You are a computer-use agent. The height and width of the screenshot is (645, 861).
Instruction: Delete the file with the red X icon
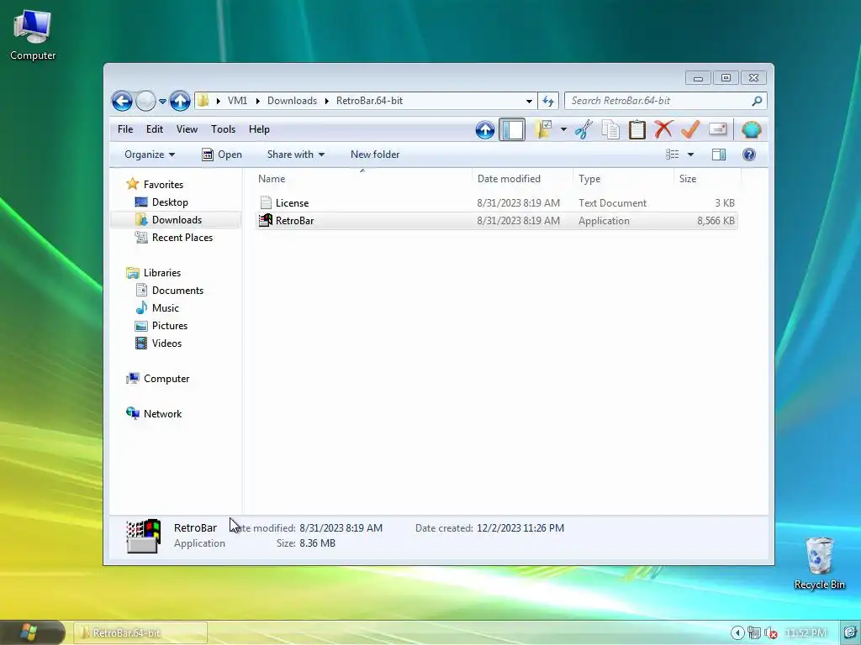[x=663, y=129]
